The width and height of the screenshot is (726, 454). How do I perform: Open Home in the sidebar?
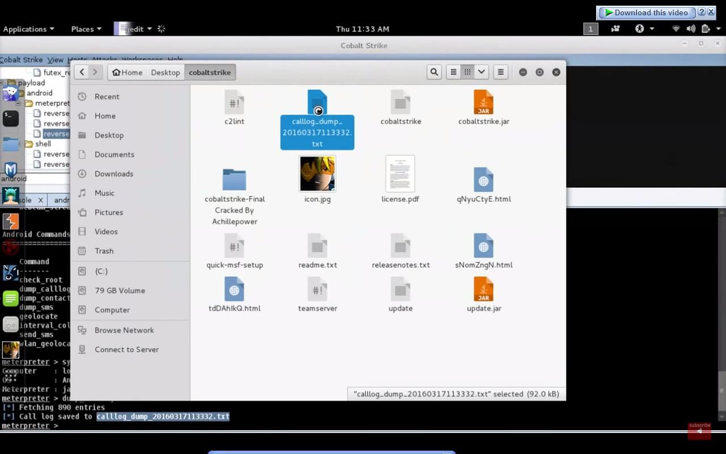pyautogui.click(x=130, y=116)
